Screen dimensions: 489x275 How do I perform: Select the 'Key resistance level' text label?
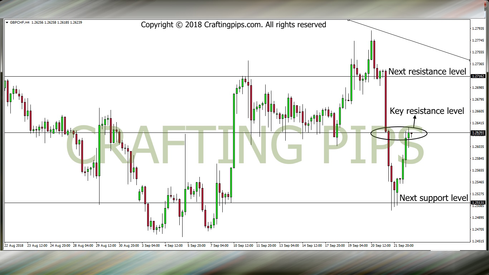[427, 111]
